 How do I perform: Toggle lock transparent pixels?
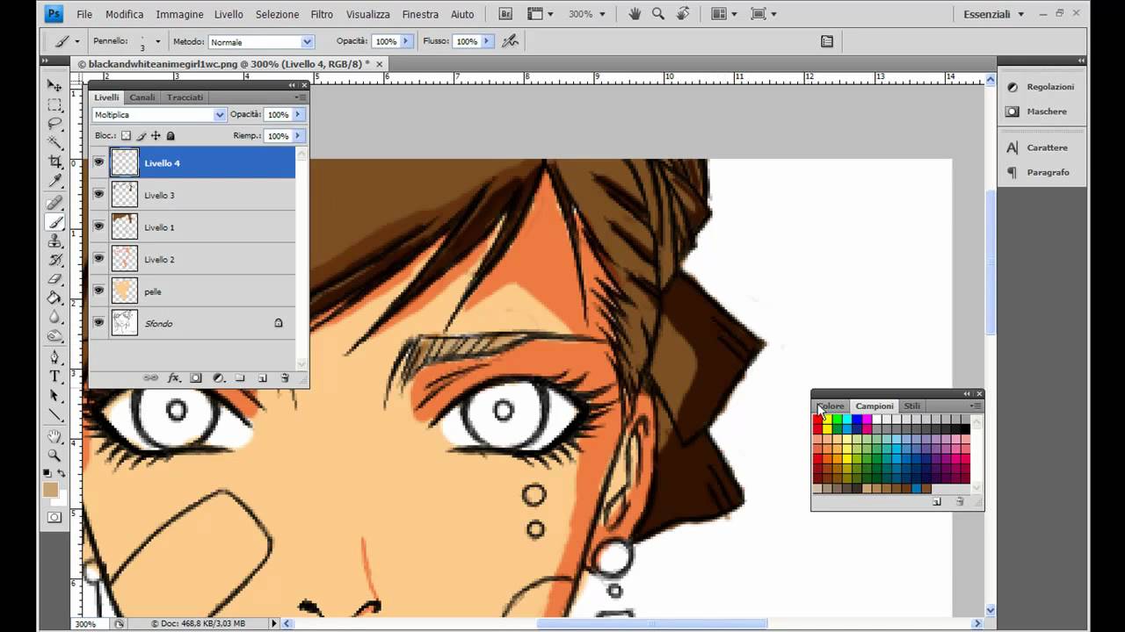[x=126, y=136]
